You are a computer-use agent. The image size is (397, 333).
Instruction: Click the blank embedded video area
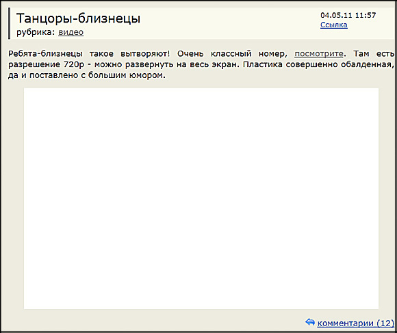pyautogui.click(x=201, y=198)
